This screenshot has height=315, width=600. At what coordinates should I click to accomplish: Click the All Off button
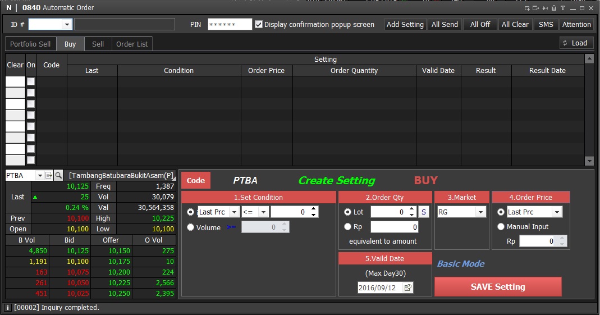(x=480, y=25)
